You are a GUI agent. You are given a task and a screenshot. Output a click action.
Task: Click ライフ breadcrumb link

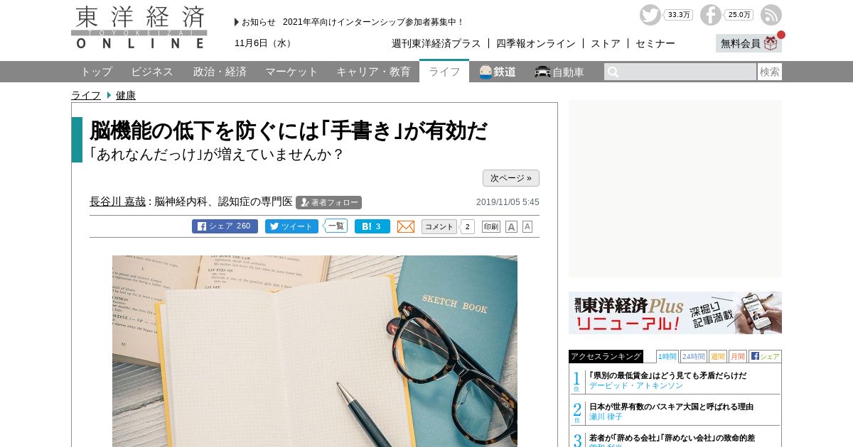[86, 95]
